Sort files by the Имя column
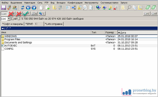The image size is (158, 97). pyautogui.click(x=46, y=33)
